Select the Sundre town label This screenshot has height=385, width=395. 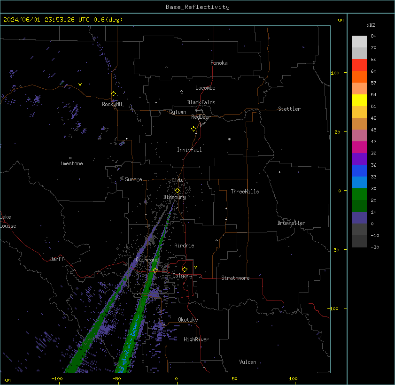pos(133,179)
